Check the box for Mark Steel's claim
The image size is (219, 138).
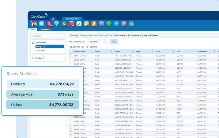(71, 121)
